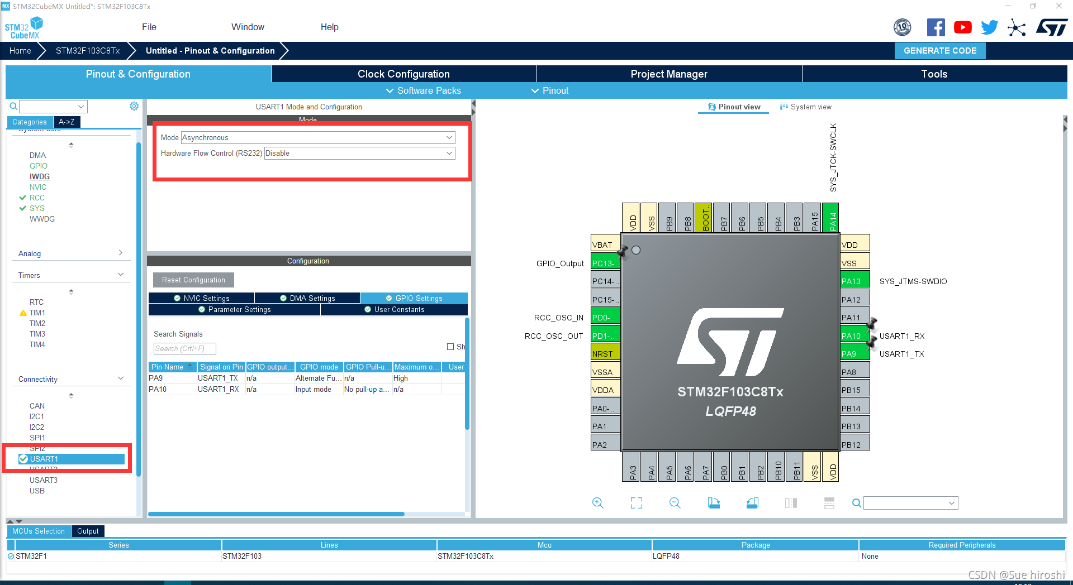Viewport: 1073px width, 585px height.
Task: Open the Hardware Flow Control dropdown
Action: point(360,153)
